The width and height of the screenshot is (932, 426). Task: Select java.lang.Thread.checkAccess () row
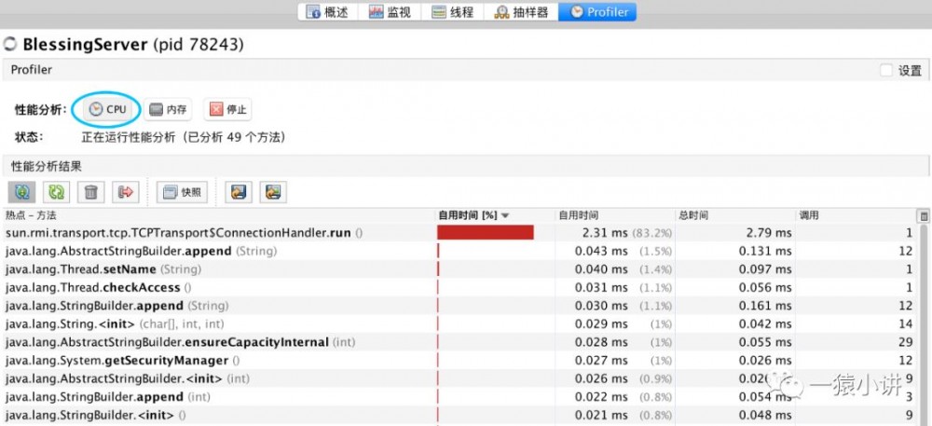point(459,287)
